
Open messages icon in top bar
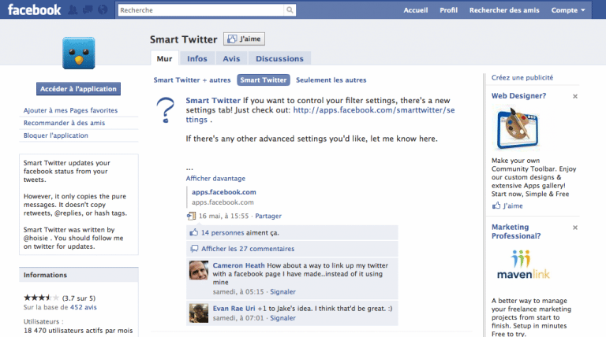tap(88, 9)
